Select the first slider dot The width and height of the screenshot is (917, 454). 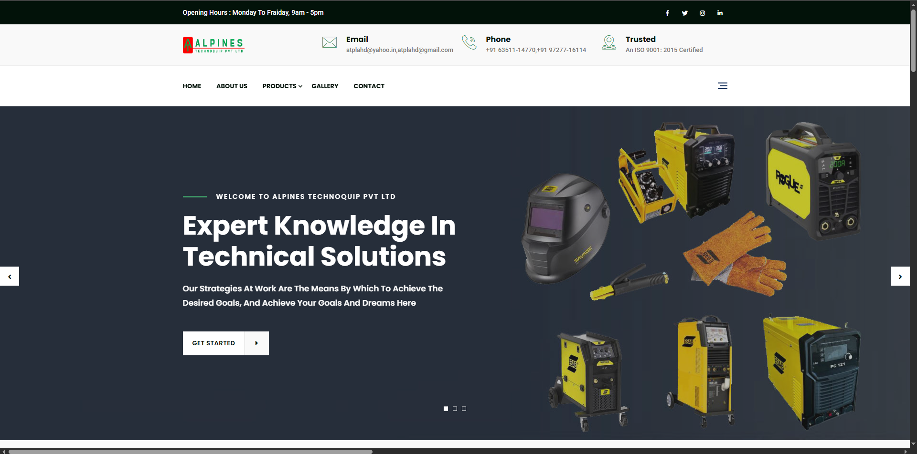pyautogui.click(x=446, y=409)
